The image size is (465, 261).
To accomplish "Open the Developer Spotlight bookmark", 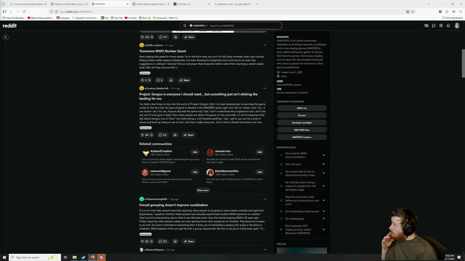I will [x=302, y=123].
